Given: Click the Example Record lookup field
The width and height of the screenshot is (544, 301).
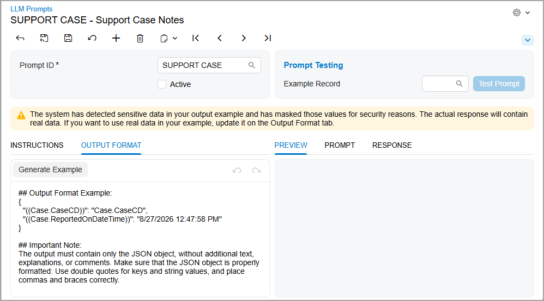Looking at the screenshot, I should (x=445, y=84).
